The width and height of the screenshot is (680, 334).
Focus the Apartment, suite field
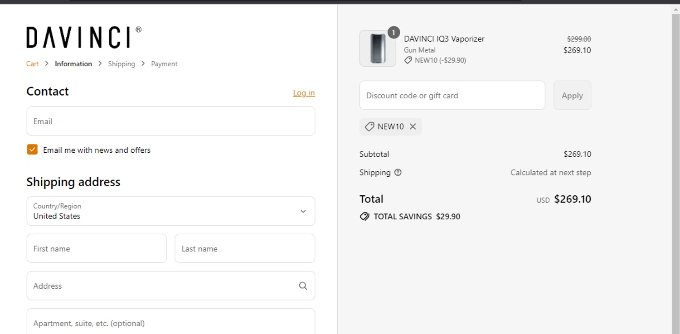(x=171, y=322)
